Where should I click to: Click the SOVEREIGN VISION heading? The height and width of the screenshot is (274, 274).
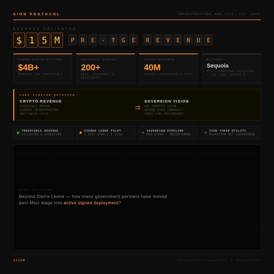(x=166, y=101)
